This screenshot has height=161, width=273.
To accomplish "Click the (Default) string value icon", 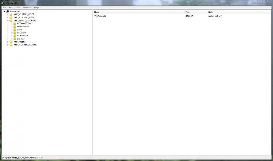I will pyautogui.click(x=95, y=16).
